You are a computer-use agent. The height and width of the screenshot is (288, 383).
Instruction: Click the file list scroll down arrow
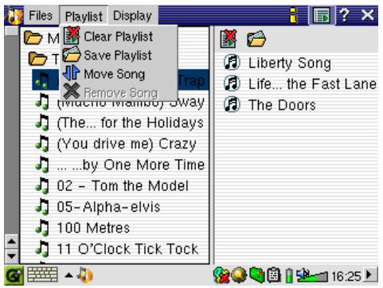12,256
